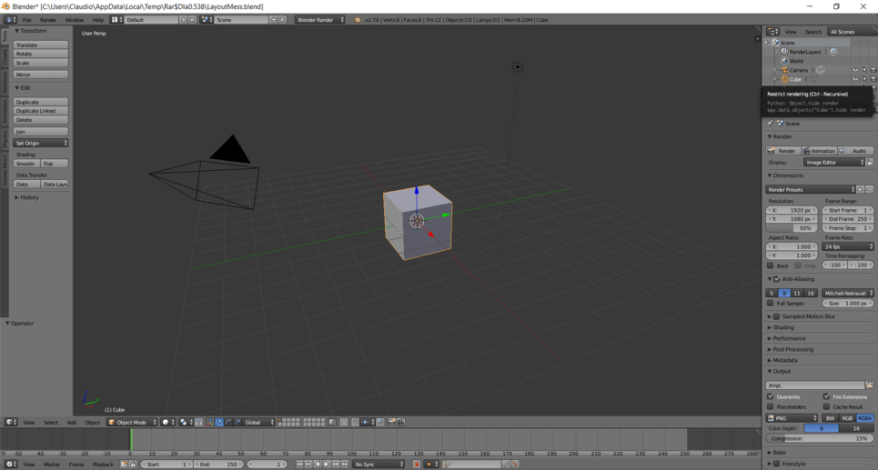
Task: Hide the Cube using its eye icon
Action: [855, 79]
